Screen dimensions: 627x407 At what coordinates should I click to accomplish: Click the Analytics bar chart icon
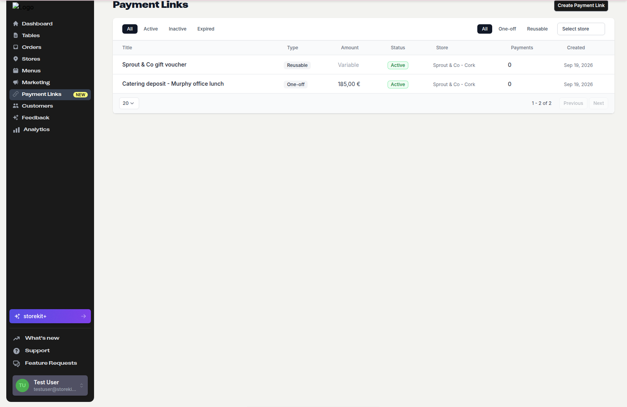(16, 130)
